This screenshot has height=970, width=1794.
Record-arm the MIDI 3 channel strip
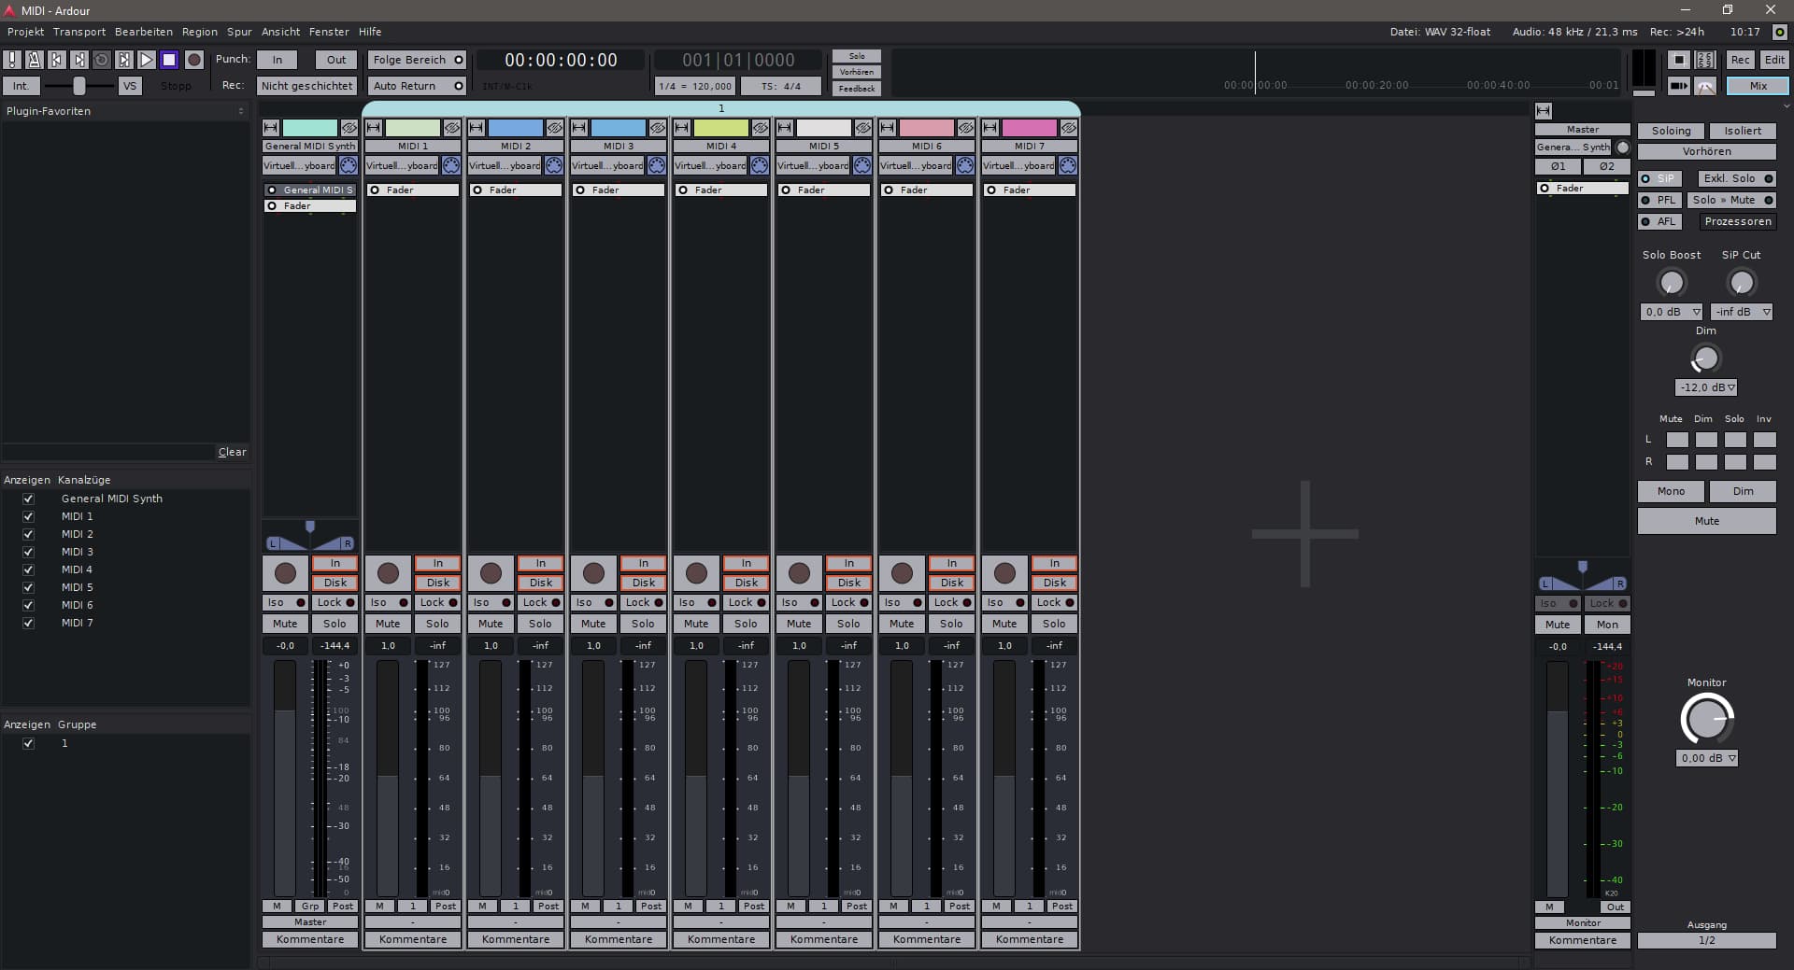tap(593, 573)
